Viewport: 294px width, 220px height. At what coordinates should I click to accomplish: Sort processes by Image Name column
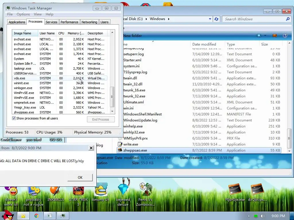point(25,33)
